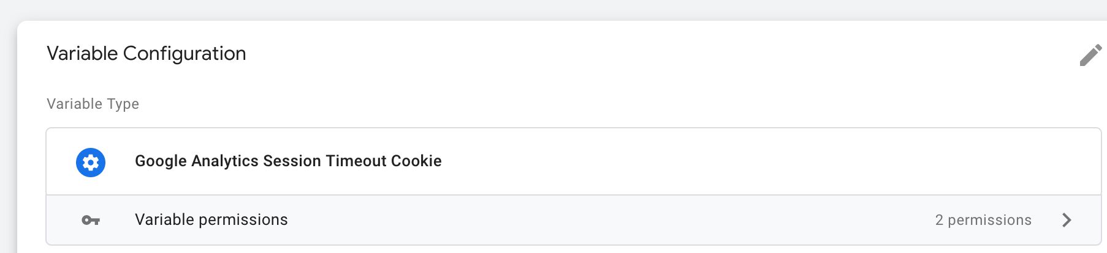Click the "2 permissions" text
This screenshot has width=1107, height=253.
coord(983,220)
